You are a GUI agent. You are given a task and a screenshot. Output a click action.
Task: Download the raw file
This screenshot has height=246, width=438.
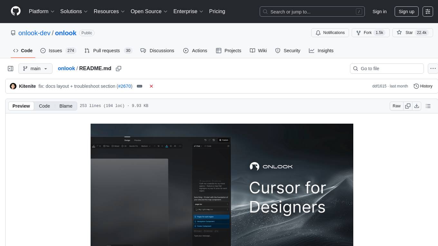pos(416,106)
